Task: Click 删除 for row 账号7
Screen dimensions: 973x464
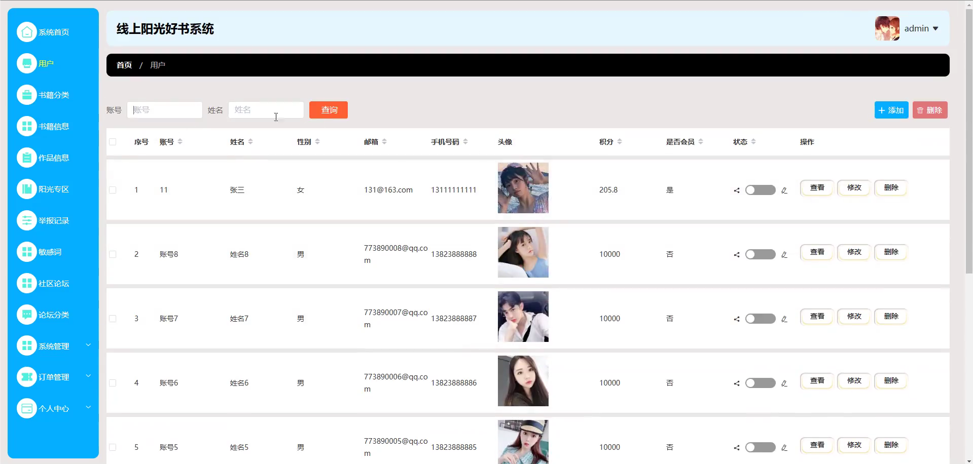Action: (891, 317)
